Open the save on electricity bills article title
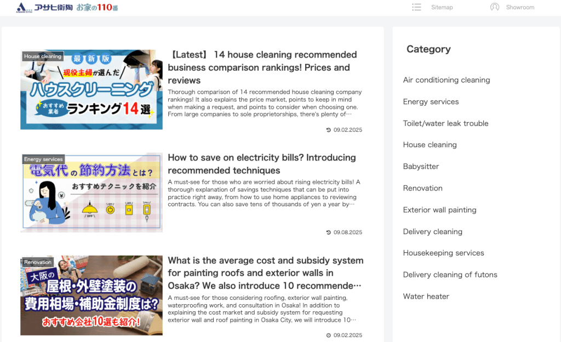Viewport: 561px width, 342px height. coord(261,164)
